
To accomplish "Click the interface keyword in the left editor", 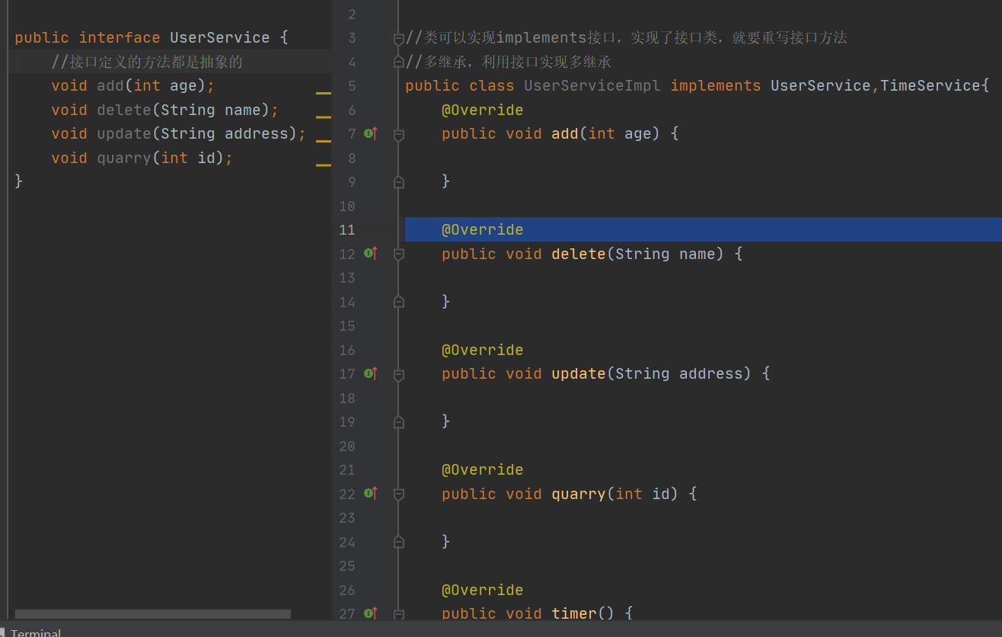I will [x=120, y=37].
